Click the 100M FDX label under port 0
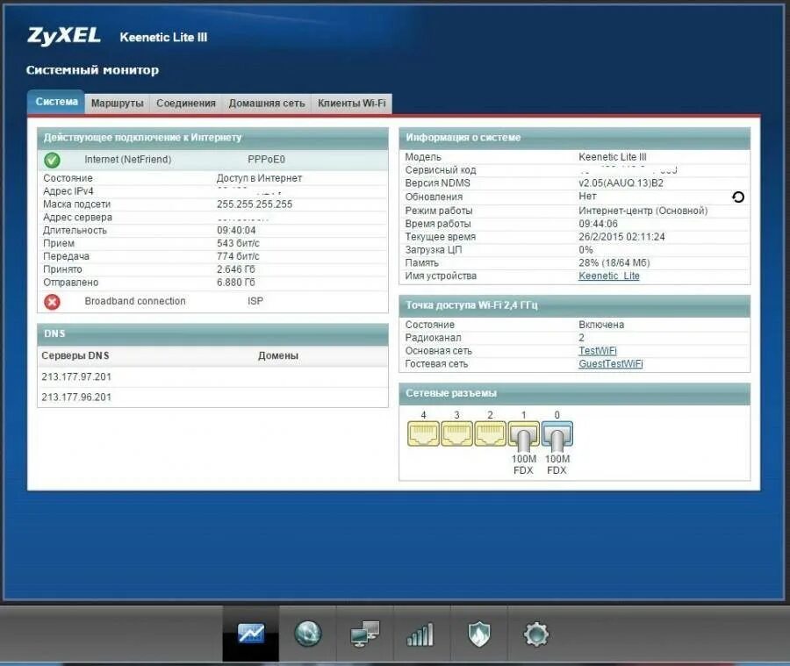The image size is (790, 666). tap(557, 464)
